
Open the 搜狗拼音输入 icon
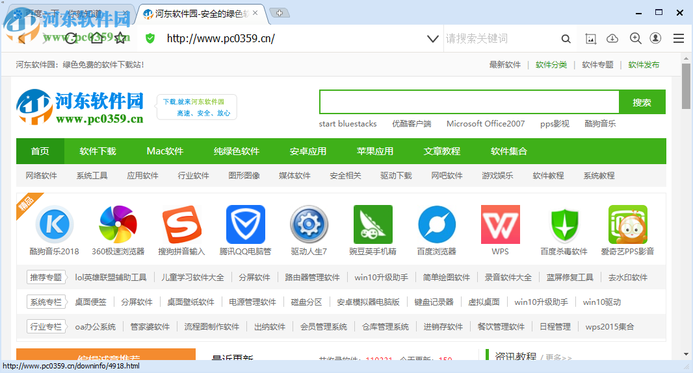point(181,224)
